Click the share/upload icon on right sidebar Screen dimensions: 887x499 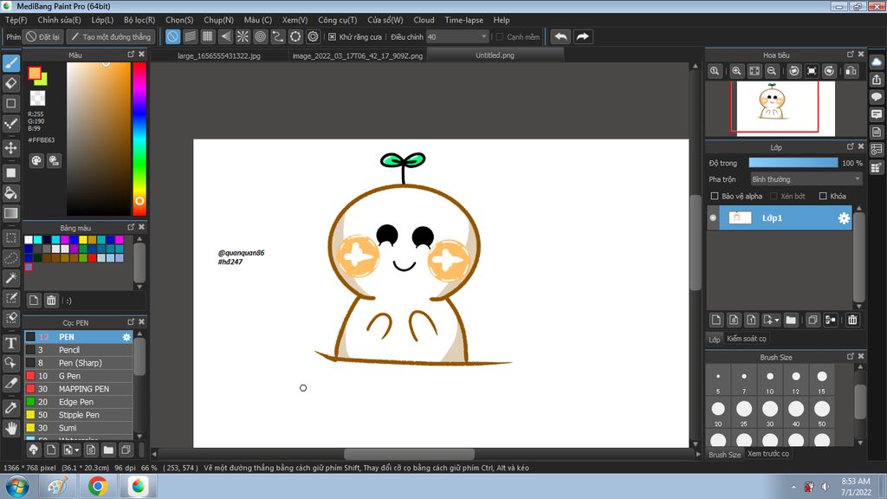pos(877,80)
